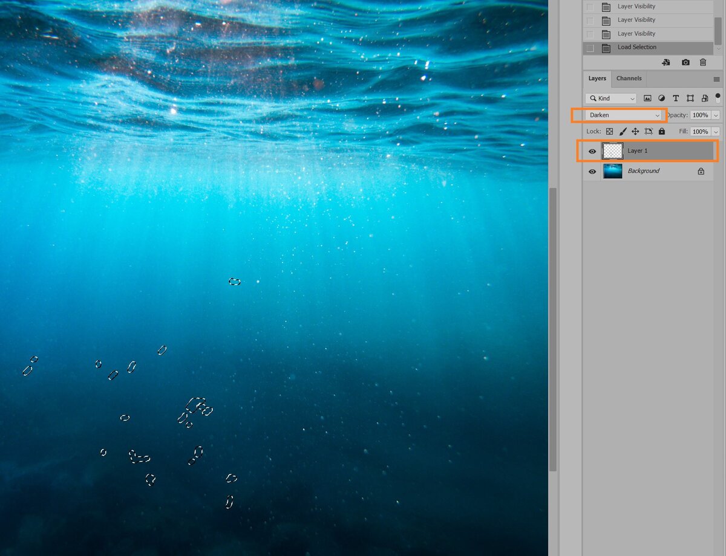
Task: Open the Fill slider dropdown arrow
Action: pos(716,131)
